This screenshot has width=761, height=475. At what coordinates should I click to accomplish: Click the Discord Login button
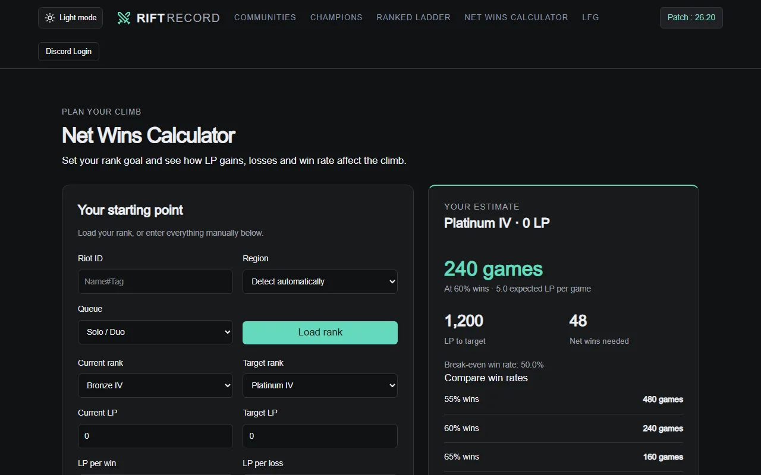coord(68,52)
